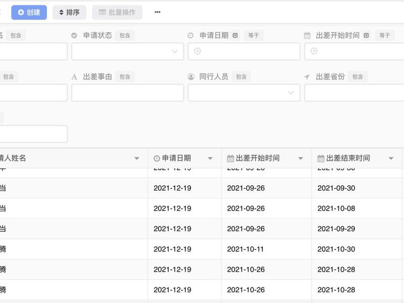Click the 申请日期 filter date field
Image resolution: width=404 pixels, height=303 pixels.
point(244,52)
